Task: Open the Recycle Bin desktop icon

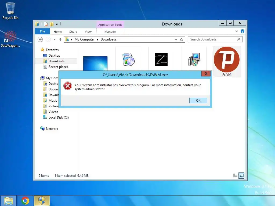Action: [x=10, y=11]
